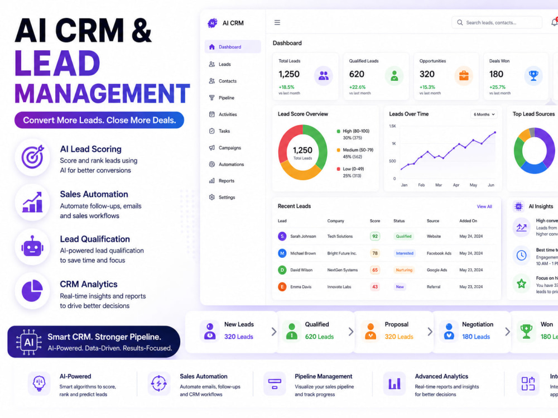Image resolution: width=558 pixels, height=418 pixels.
Task: Click the chevron after Negotiation stage
Action: point(507,331)
